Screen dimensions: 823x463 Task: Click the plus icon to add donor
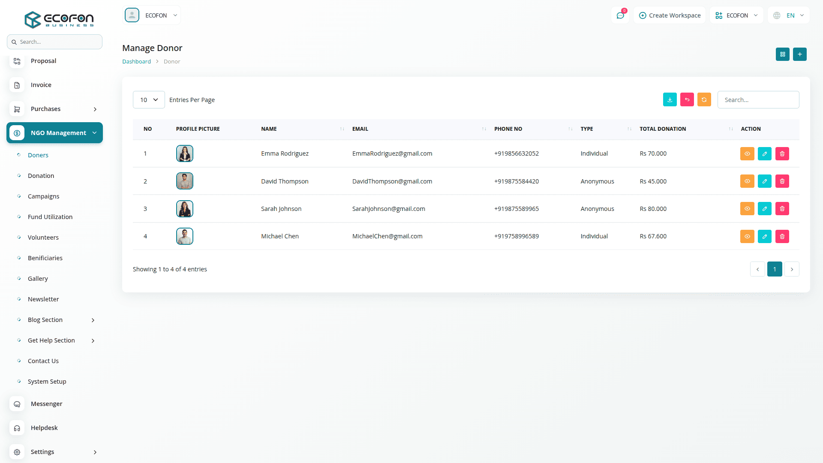coord(799,54)
